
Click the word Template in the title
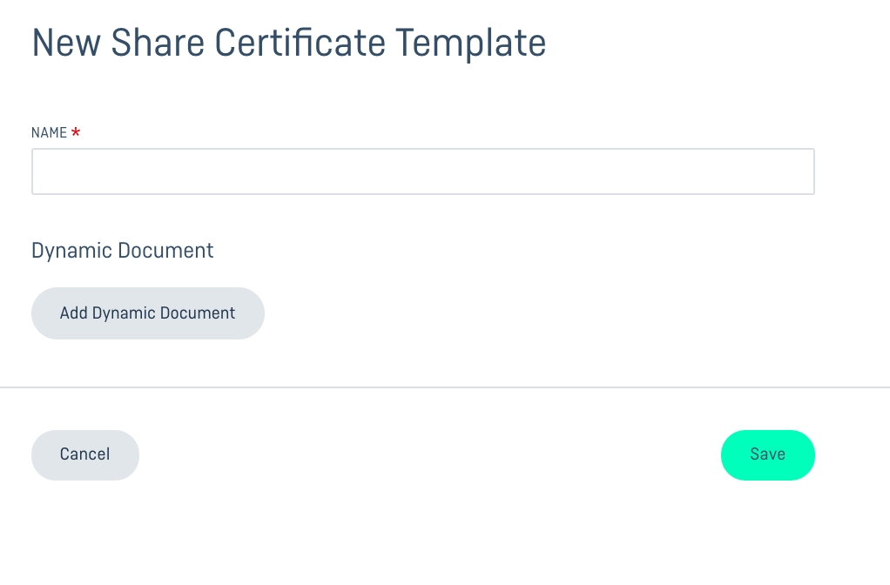click(x=470, y=44)
